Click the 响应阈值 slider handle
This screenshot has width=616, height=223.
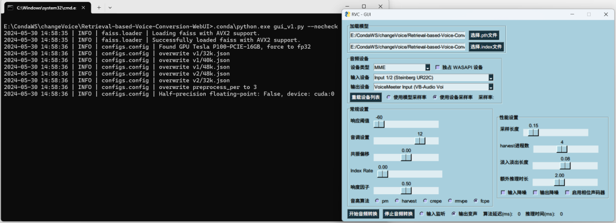[379, 124]
